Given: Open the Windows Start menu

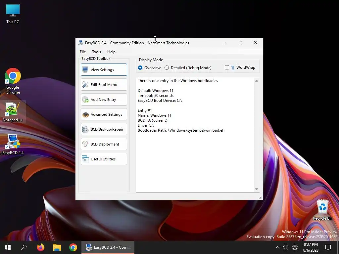Looking at the screenshot, I should (8, 247).
